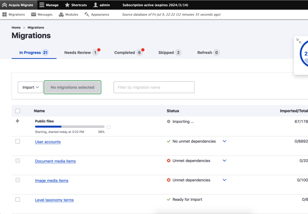Open the Manage hamburger menu
Screen dimensions: 308x214
(42, 5)
